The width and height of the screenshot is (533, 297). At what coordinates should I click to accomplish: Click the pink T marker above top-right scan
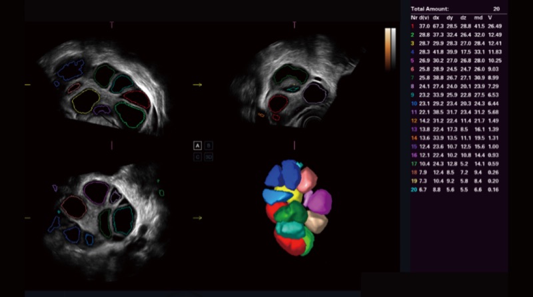pos(294,25)
